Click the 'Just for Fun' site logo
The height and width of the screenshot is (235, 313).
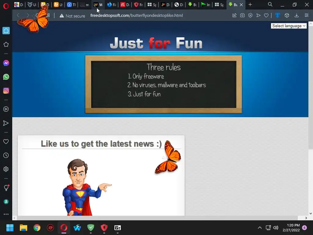pos(156,43)
